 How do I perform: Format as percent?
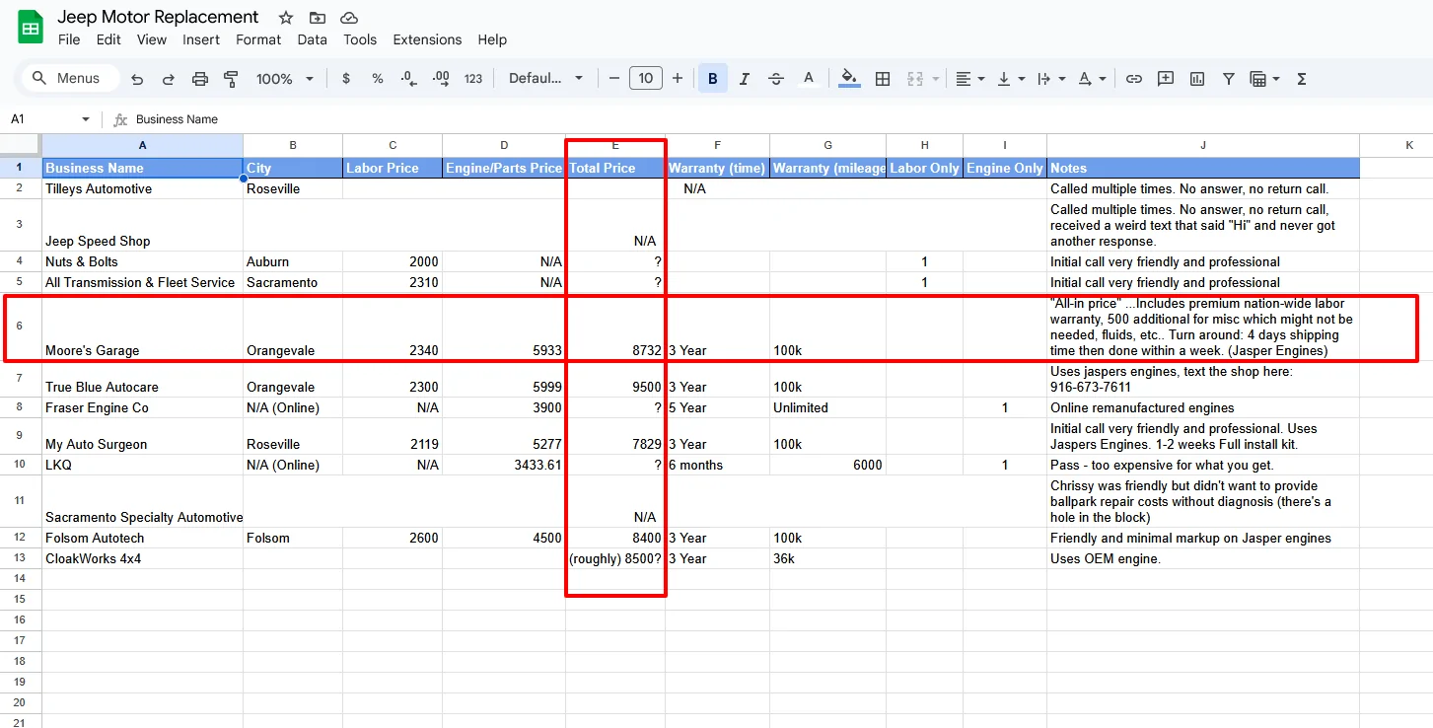[378, 79]
